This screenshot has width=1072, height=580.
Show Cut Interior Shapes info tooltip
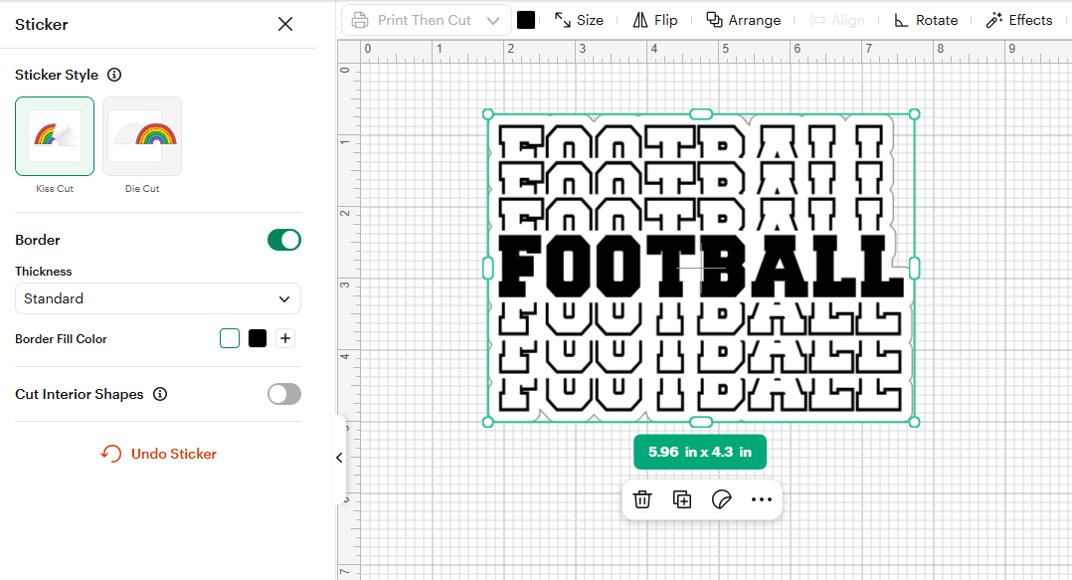160,394
